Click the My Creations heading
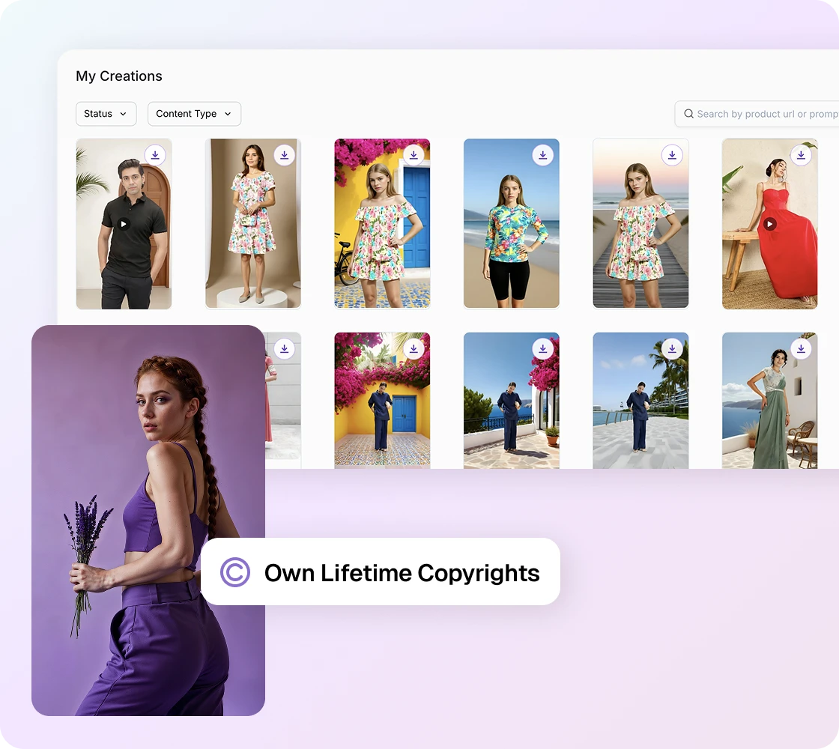 click(x=119, y=76)
